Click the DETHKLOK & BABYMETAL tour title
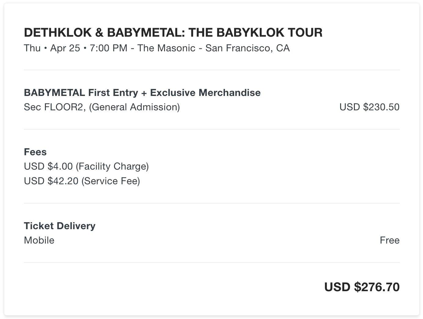This screenshot has width=423, height=319. click(x=173, y=32)
